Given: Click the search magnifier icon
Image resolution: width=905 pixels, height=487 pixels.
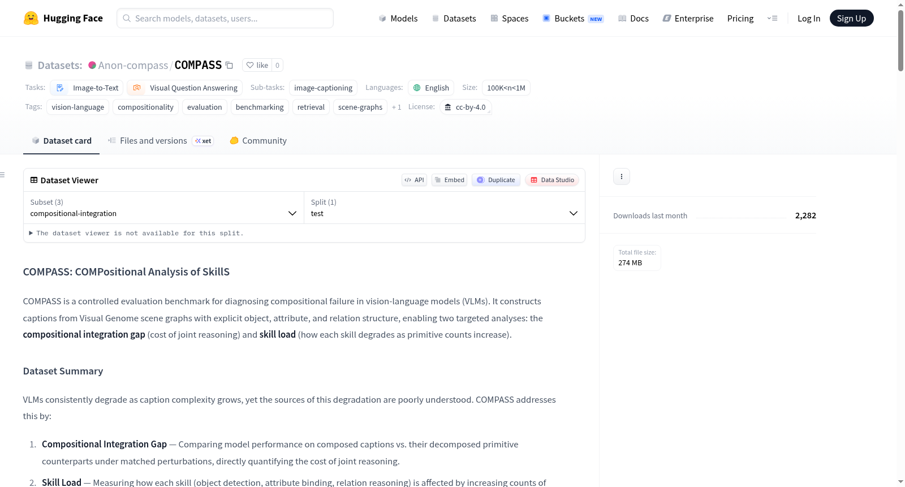Looking at the screenshot, I should click(x=127, y=18).
